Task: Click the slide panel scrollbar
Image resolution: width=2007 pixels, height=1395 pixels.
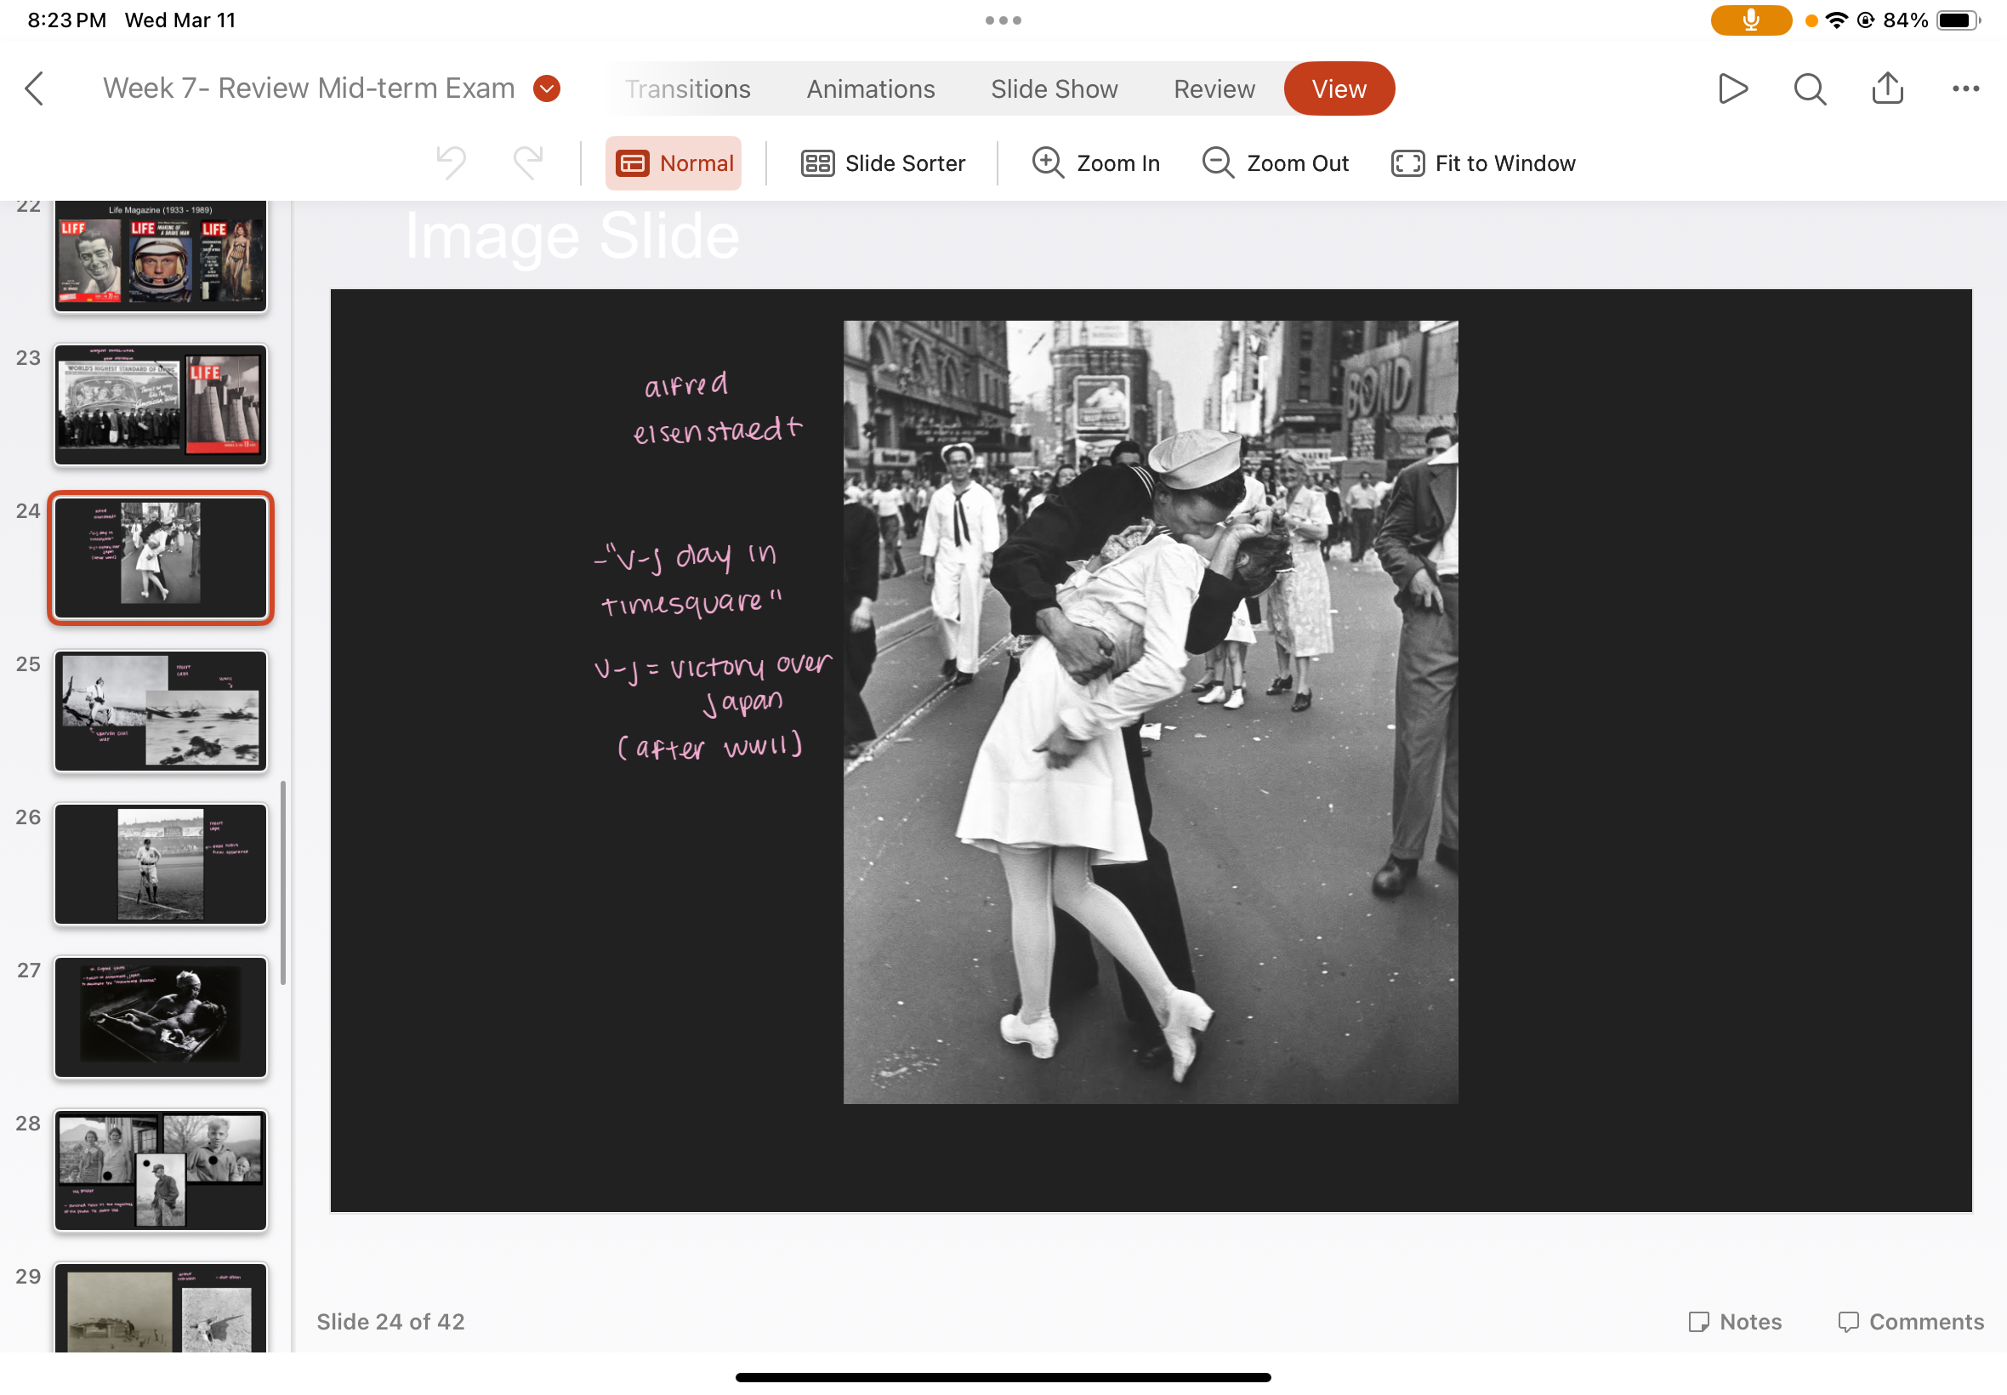Action: point(283,883)
